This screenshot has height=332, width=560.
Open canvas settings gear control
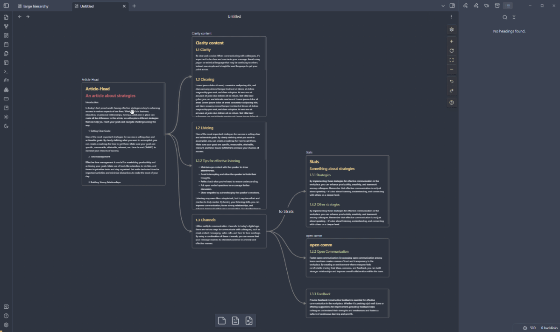(x=452, y=29)
